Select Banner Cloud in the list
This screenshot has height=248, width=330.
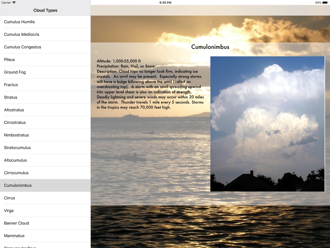point(45,223)
